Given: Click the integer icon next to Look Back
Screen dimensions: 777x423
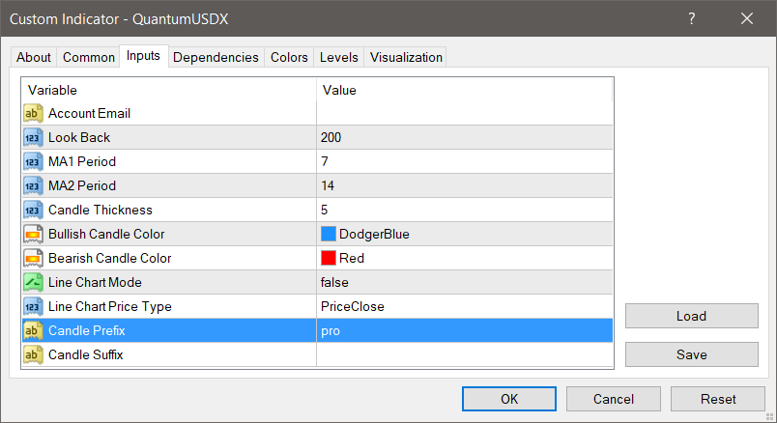Looking at the screenshot, I should tap(32, 137).
